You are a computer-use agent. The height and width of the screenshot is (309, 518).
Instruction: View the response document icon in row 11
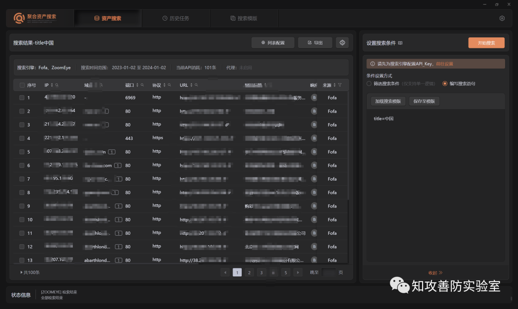click(314, 233)
